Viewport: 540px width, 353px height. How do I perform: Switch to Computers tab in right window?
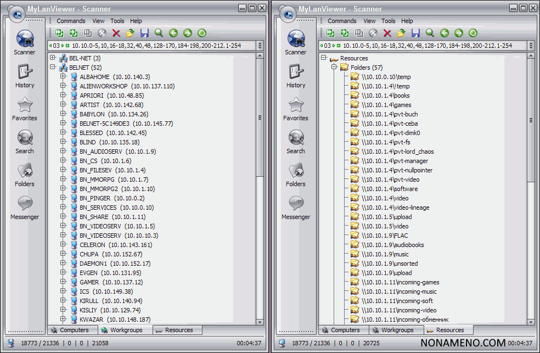[344, 330]
